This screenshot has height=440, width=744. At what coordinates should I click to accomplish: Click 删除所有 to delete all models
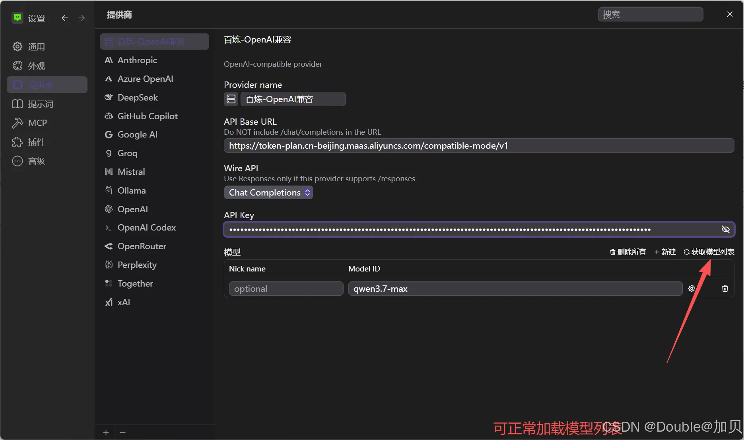coord(628,252)
